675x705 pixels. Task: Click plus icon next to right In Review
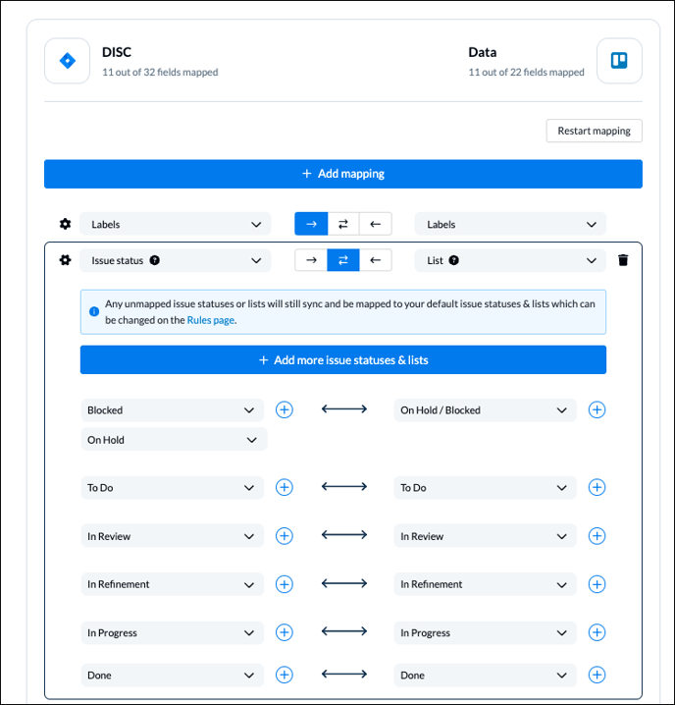(x=597, y=535)
